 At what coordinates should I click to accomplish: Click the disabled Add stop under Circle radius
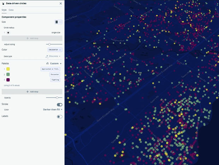pyautogui.click(x=32, y=38)
